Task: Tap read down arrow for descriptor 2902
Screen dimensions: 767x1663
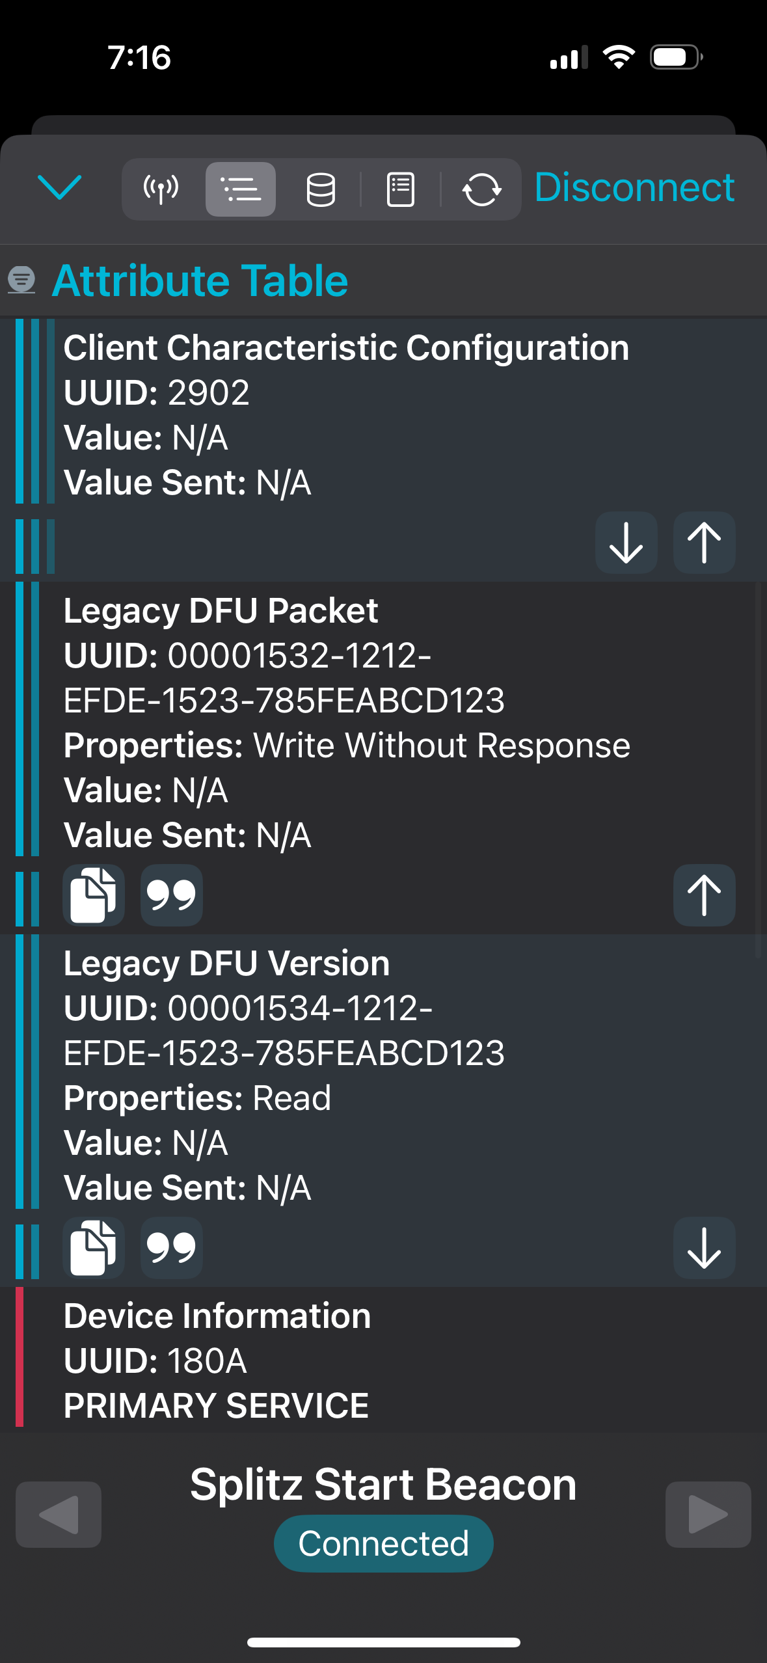Action: (626, 543)
